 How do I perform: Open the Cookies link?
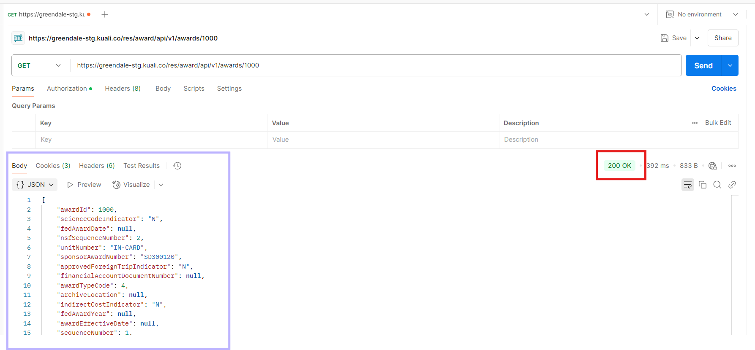click(723, 89)
